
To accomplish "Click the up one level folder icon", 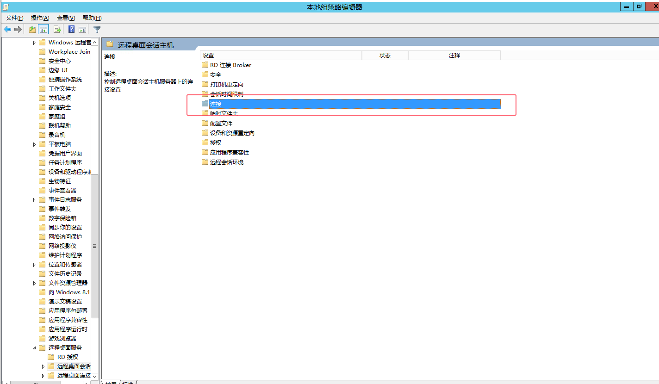I will click(31, 29).
